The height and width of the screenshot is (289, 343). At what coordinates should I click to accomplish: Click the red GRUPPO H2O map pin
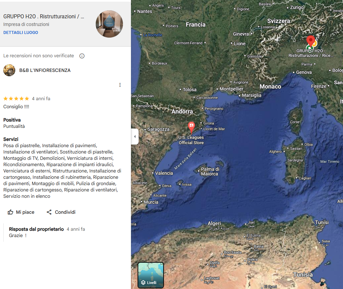tap(311, 41)
